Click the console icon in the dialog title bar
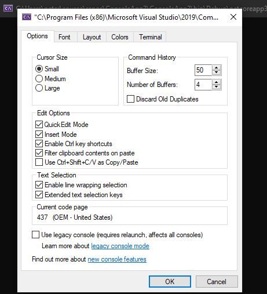The width and height of the screenshot is (267, 294). click(x=27, y=17)
